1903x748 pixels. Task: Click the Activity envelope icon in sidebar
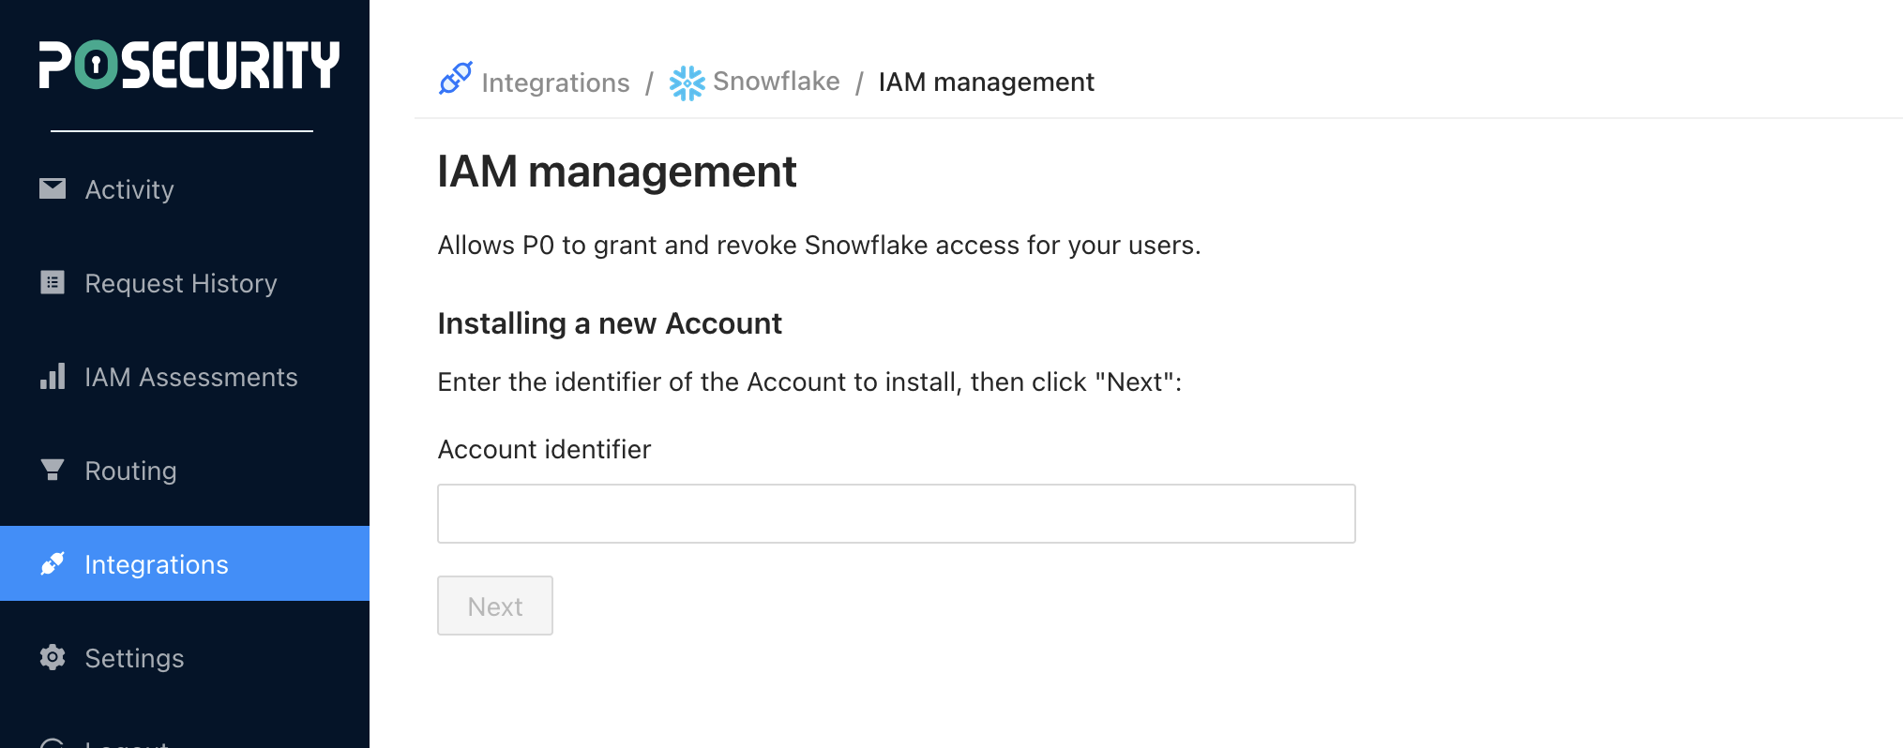coord(53,188)
